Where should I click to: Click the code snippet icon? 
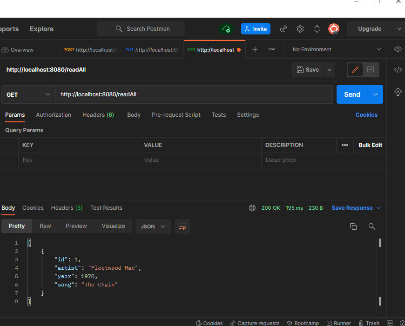tap(398, 70)
